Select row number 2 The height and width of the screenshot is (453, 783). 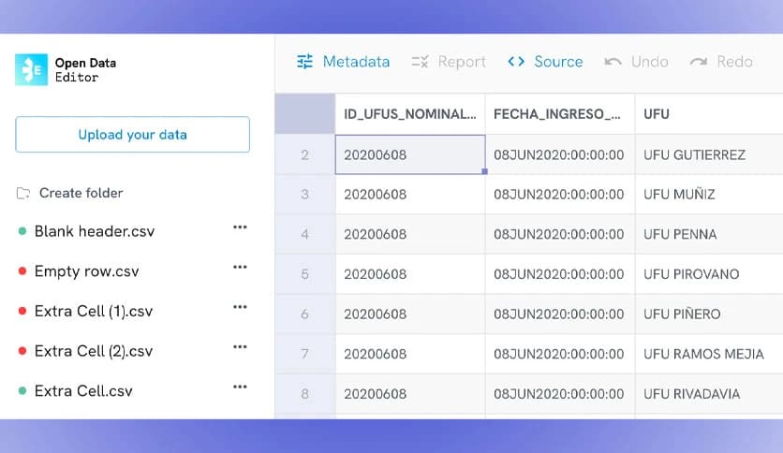(304, 154)
